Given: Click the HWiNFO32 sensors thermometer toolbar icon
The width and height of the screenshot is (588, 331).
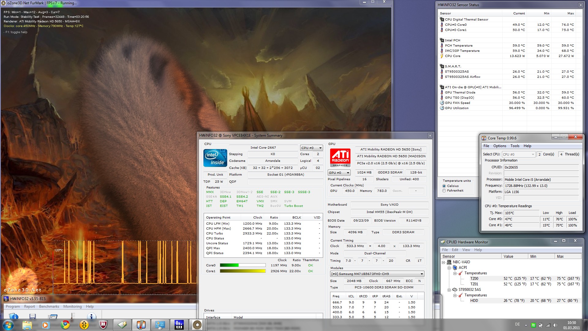Looking at the screenshot, I should (x=73, y=316).
